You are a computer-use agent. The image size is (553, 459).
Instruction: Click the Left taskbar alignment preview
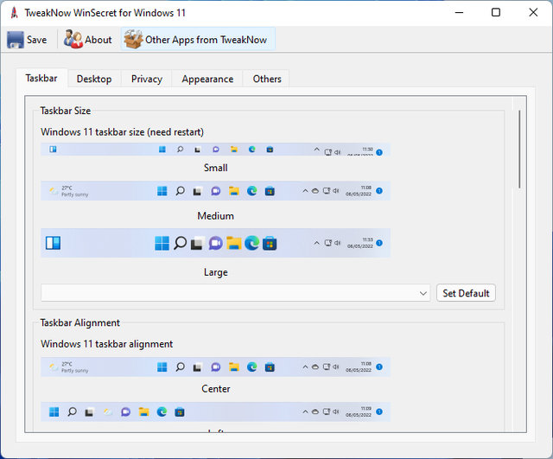215,411
